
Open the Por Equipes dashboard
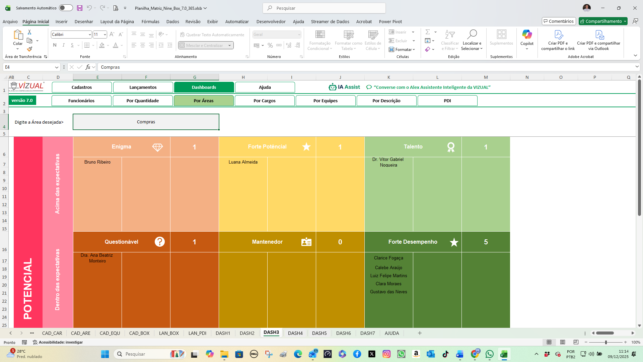point(325,101)
